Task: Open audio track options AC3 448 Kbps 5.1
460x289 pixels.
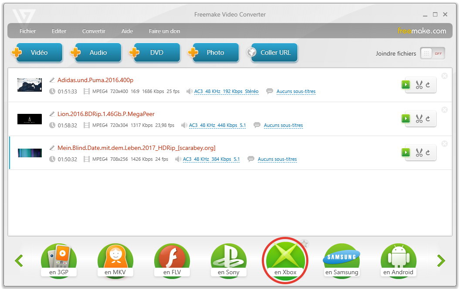Action: pyautogui.click(x=217, y=125)
